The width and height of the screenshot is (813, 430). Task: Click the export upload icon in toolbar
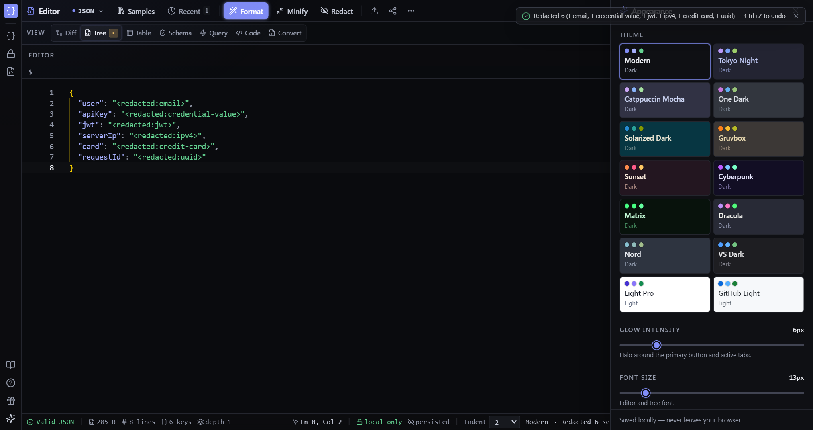(374, 11)
